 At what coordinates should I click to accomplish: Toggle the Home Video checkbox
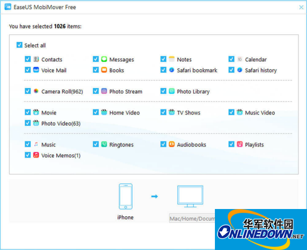(x=96, y=112)
